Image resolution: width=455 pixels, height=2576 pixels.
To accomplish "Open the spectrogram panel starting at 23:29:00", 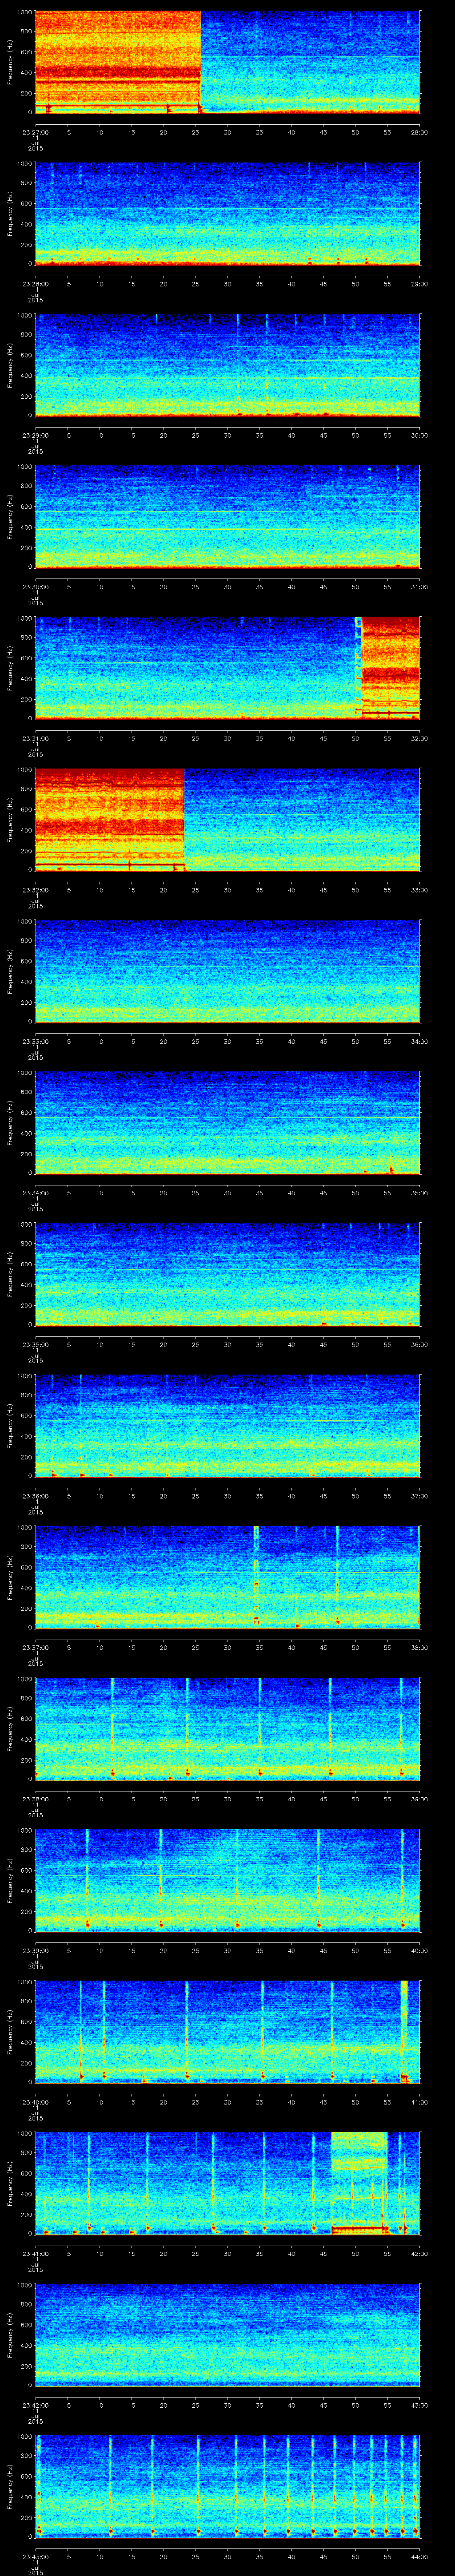I will pos(227,365).
